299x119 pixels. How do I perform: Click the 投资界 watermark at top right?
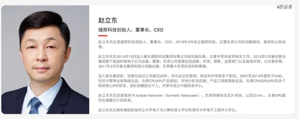click(285, 7)
